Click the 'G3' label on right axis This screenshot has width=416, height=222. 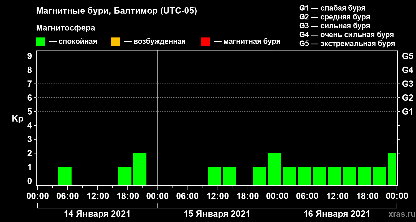coord(407,84)
